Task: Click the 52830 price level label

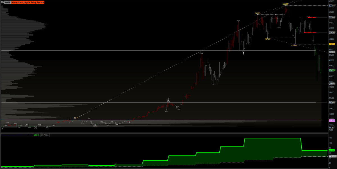Action: 332,33
